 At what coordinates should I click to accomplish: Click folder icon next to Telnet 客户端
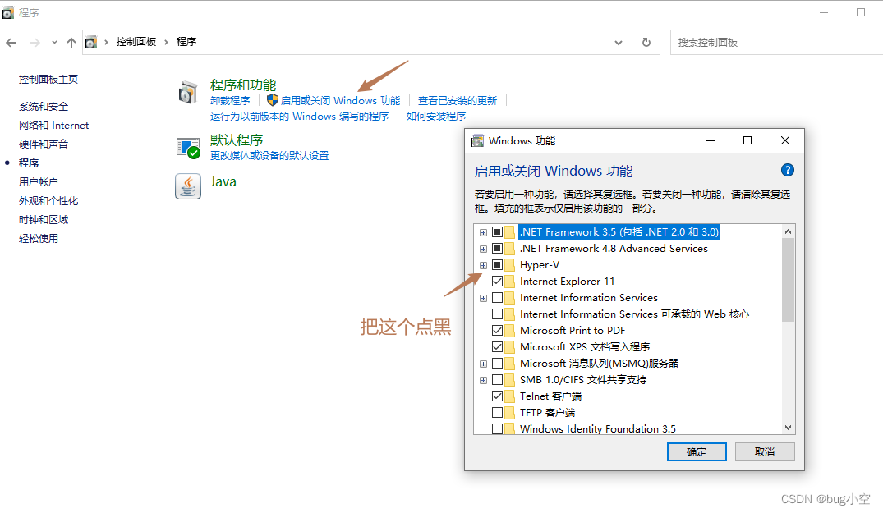[x=509, y=396]
